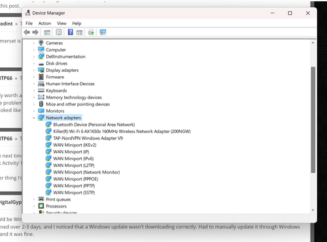Click the Firmware chip icon
Image resolution: width=327 pixels, height=242 pixels.
pos(41,77)
